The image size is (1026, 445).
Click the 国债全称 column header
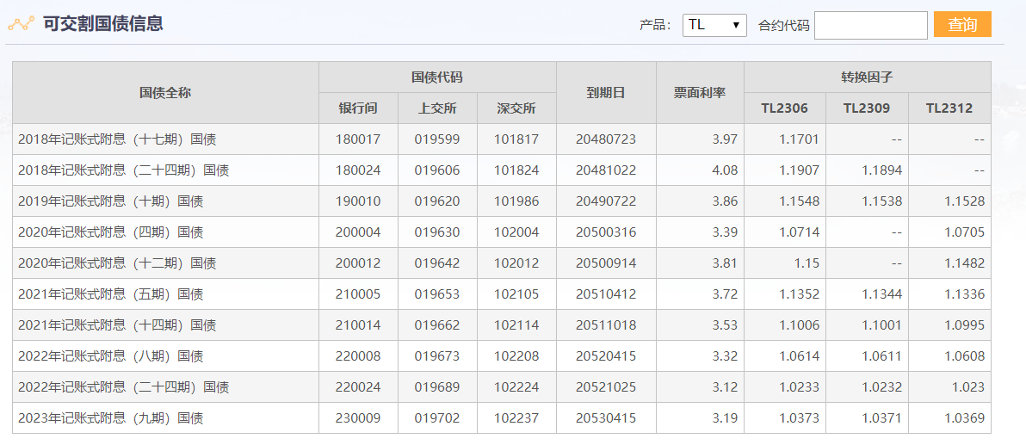165,93
